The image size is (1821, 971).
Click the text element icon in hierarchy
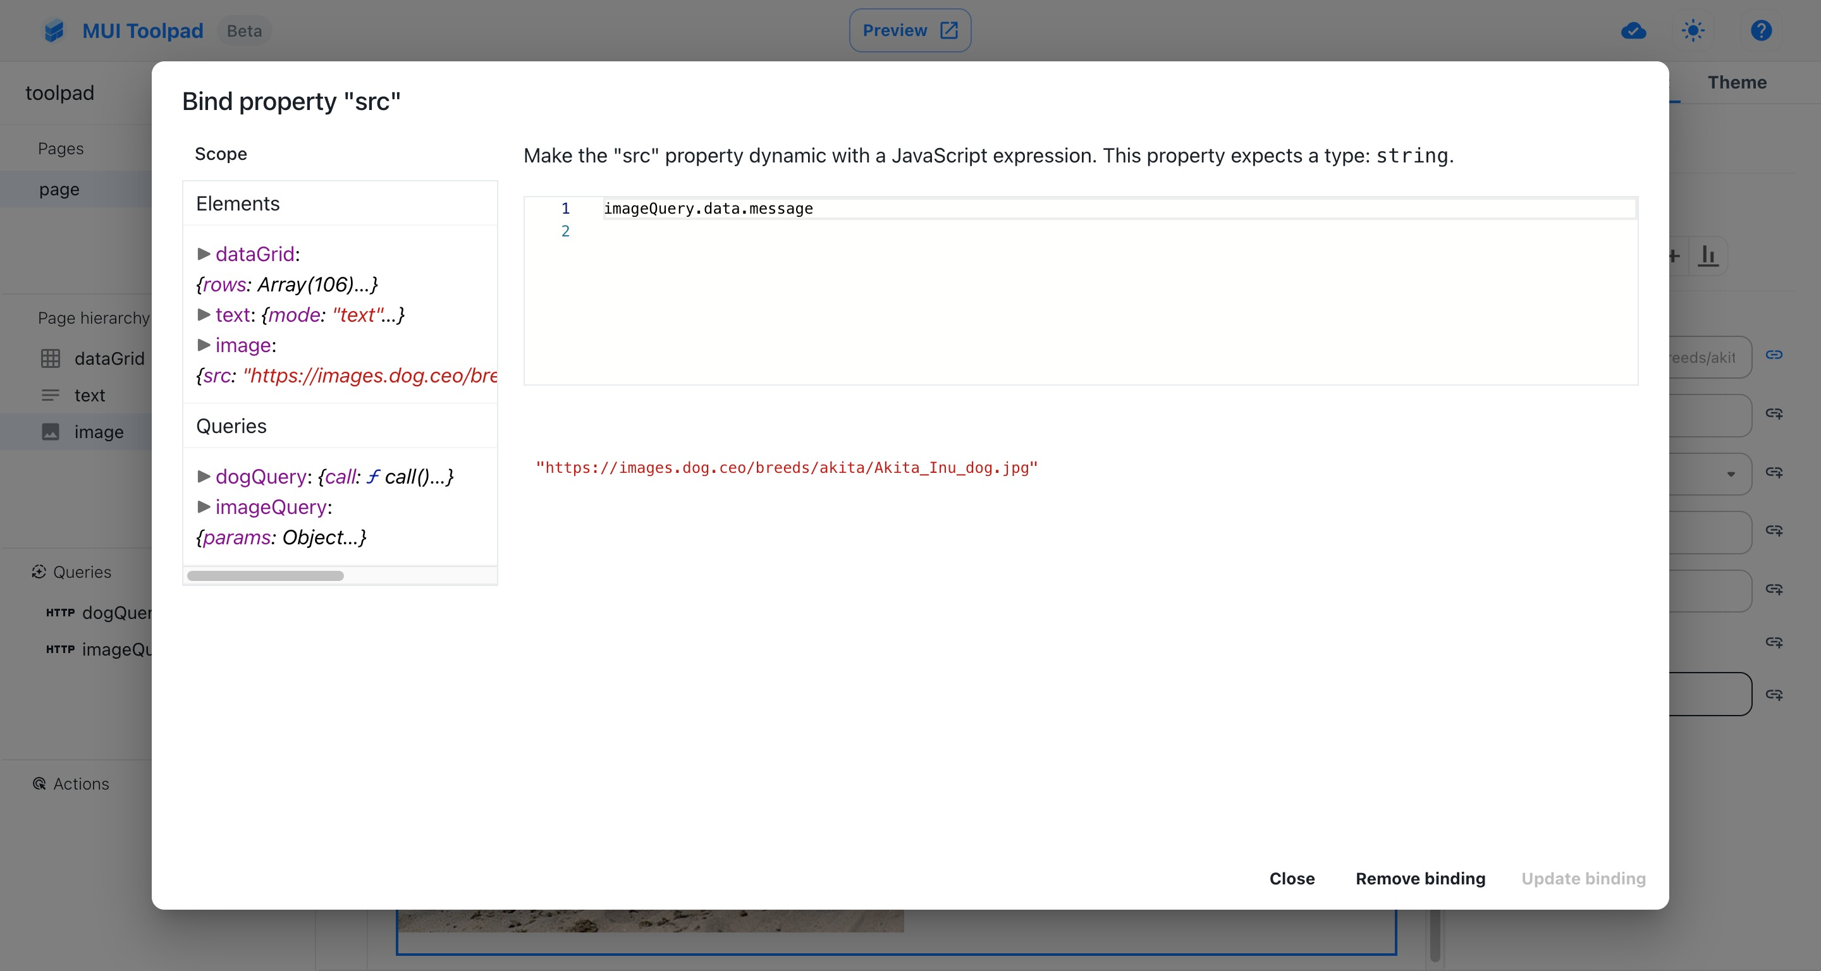click(50, 395)
